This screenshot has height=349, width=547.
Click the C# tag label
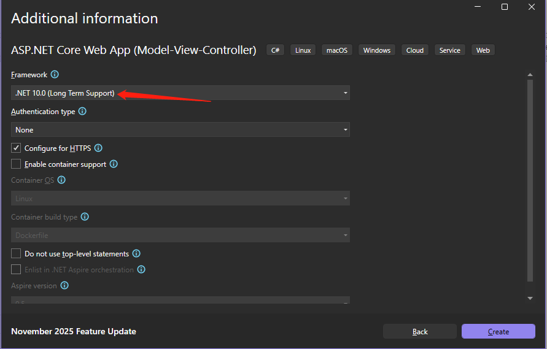[276, 50]
